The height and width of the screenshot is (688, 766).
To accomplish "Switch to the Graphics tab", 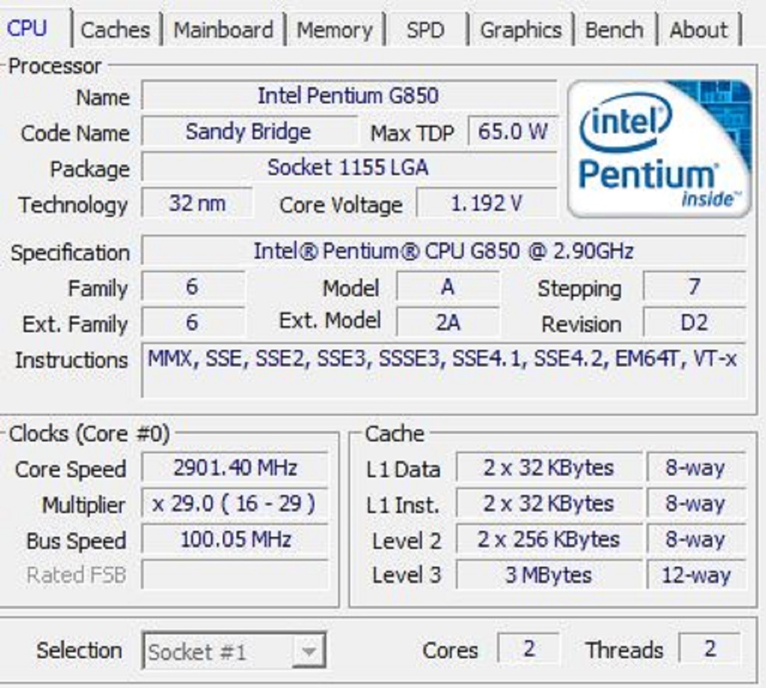I will point(520,30).
